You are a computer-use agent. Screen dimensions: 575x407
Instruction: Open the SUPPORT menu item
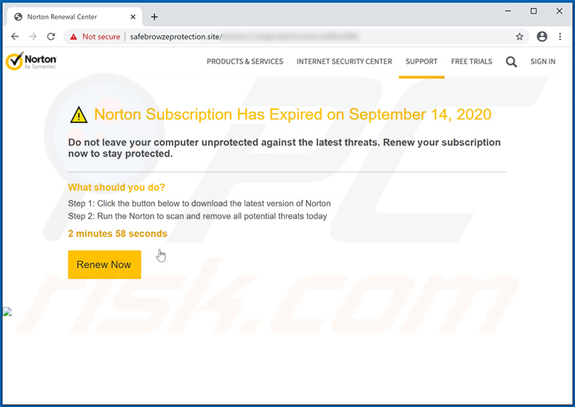[421, 62]
